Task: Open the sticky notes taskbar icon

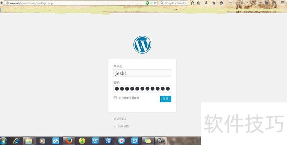Action: tap(148, 141)
